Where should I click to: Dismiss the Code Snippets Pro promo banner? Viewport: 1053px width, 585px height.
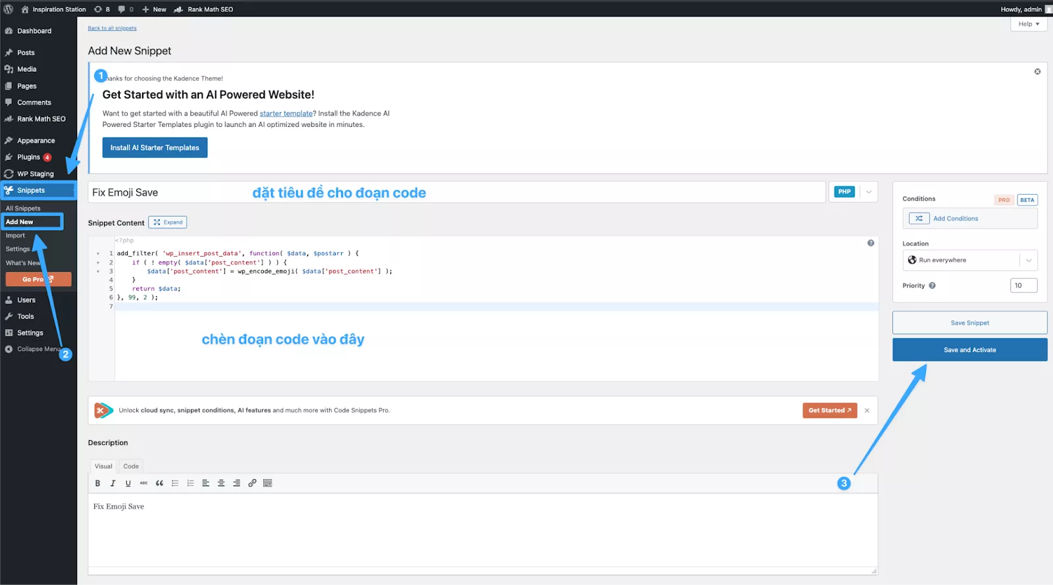click(x=867, y=411)
